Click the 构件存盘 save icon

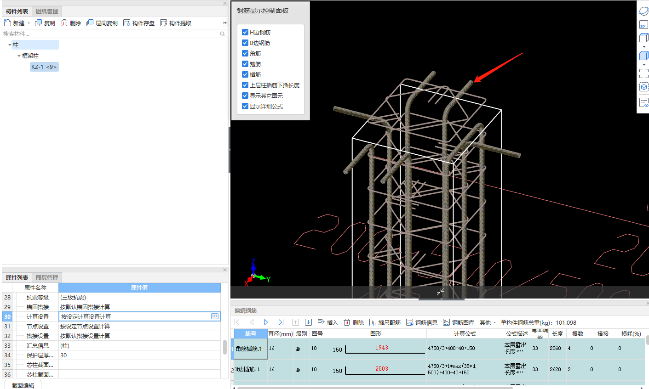127,23
